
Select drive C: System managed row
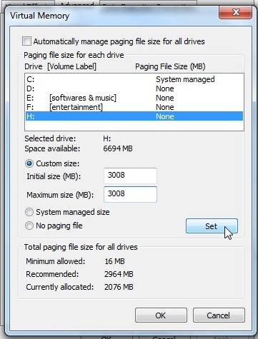pyautogui.click(x=134, y=79)
